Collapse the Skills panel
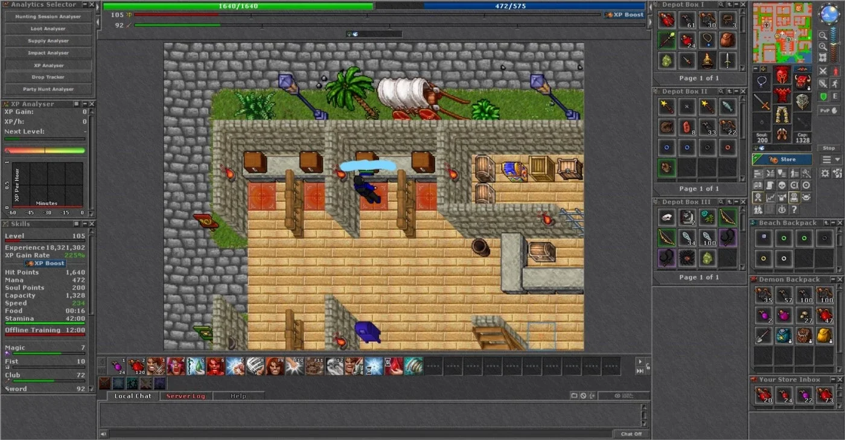Screen dimensions: 845x440 [84, 224]
